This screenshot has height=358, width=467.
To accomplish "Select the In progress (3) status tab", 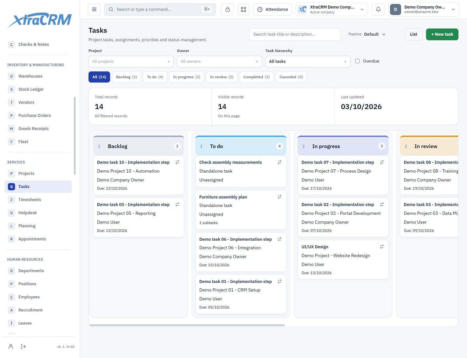I will [x=186, y=77].
